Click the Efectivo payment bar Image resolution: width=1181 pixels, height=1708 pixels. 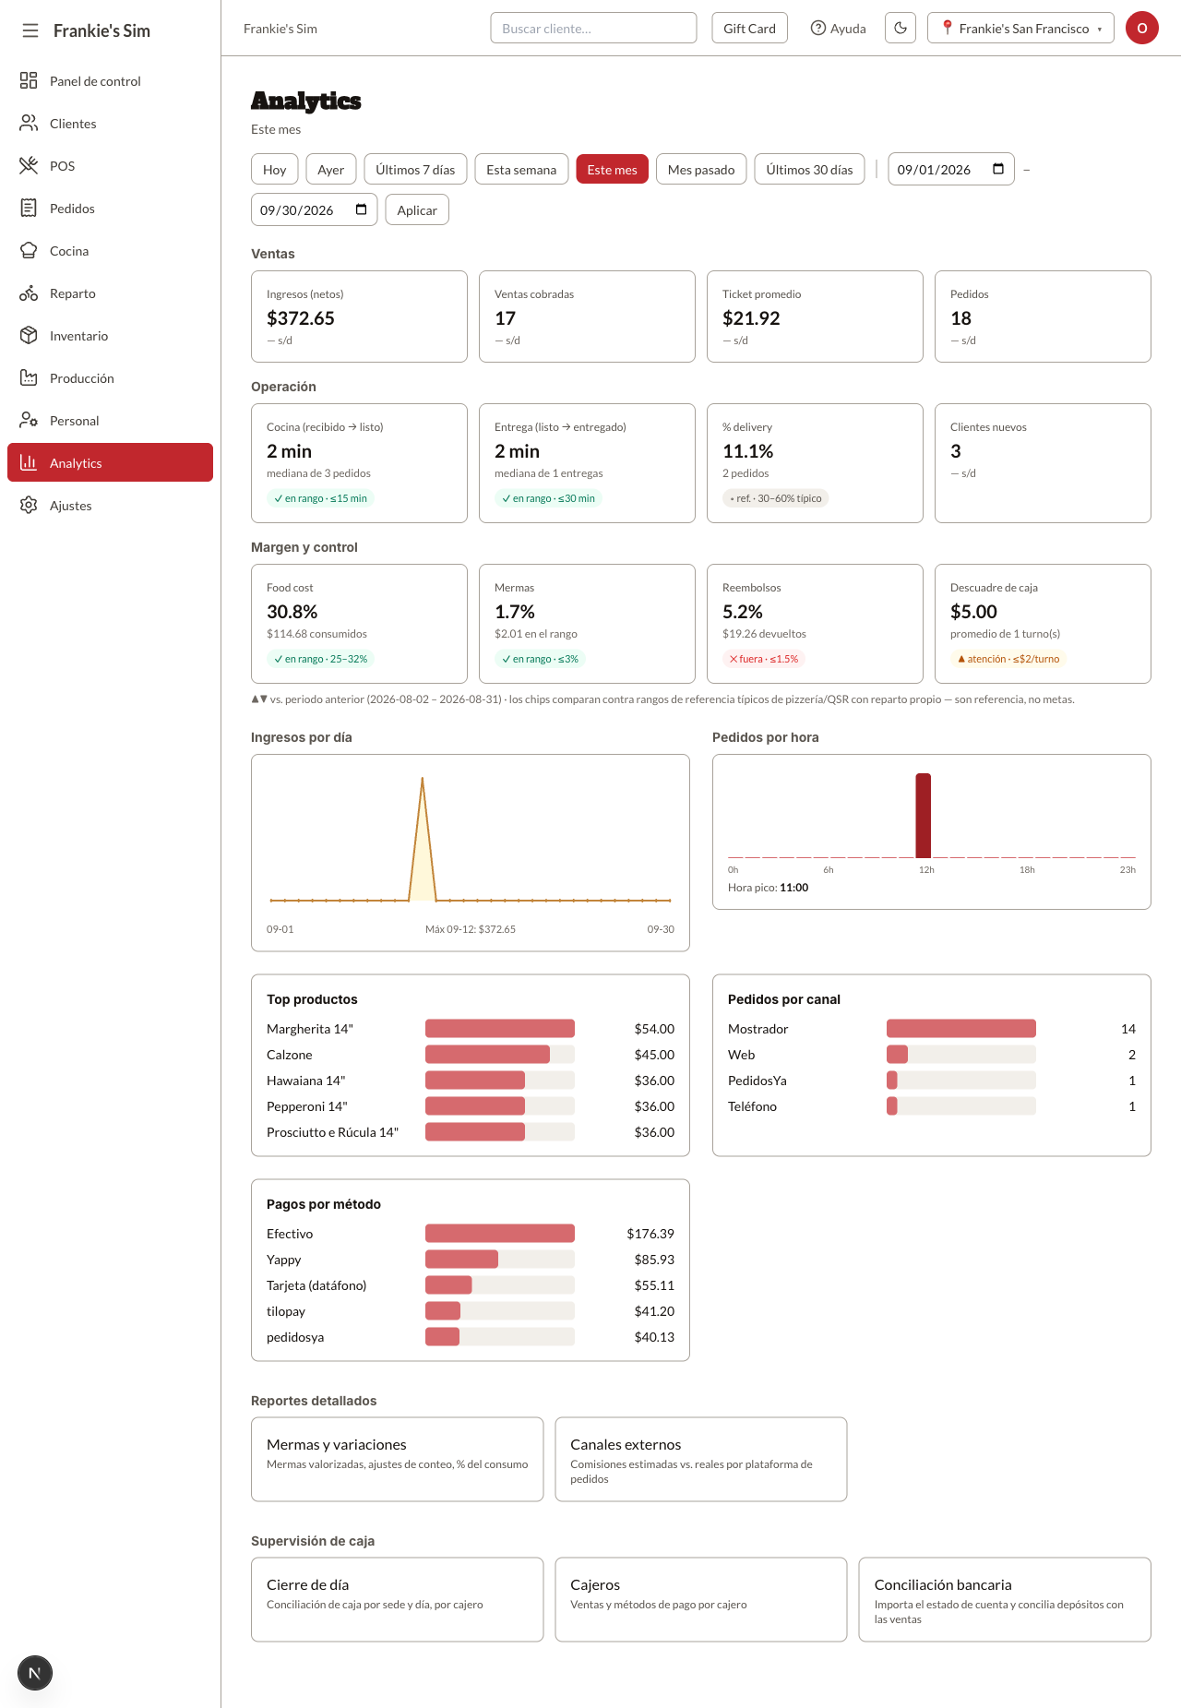(x=500, y=1233)
